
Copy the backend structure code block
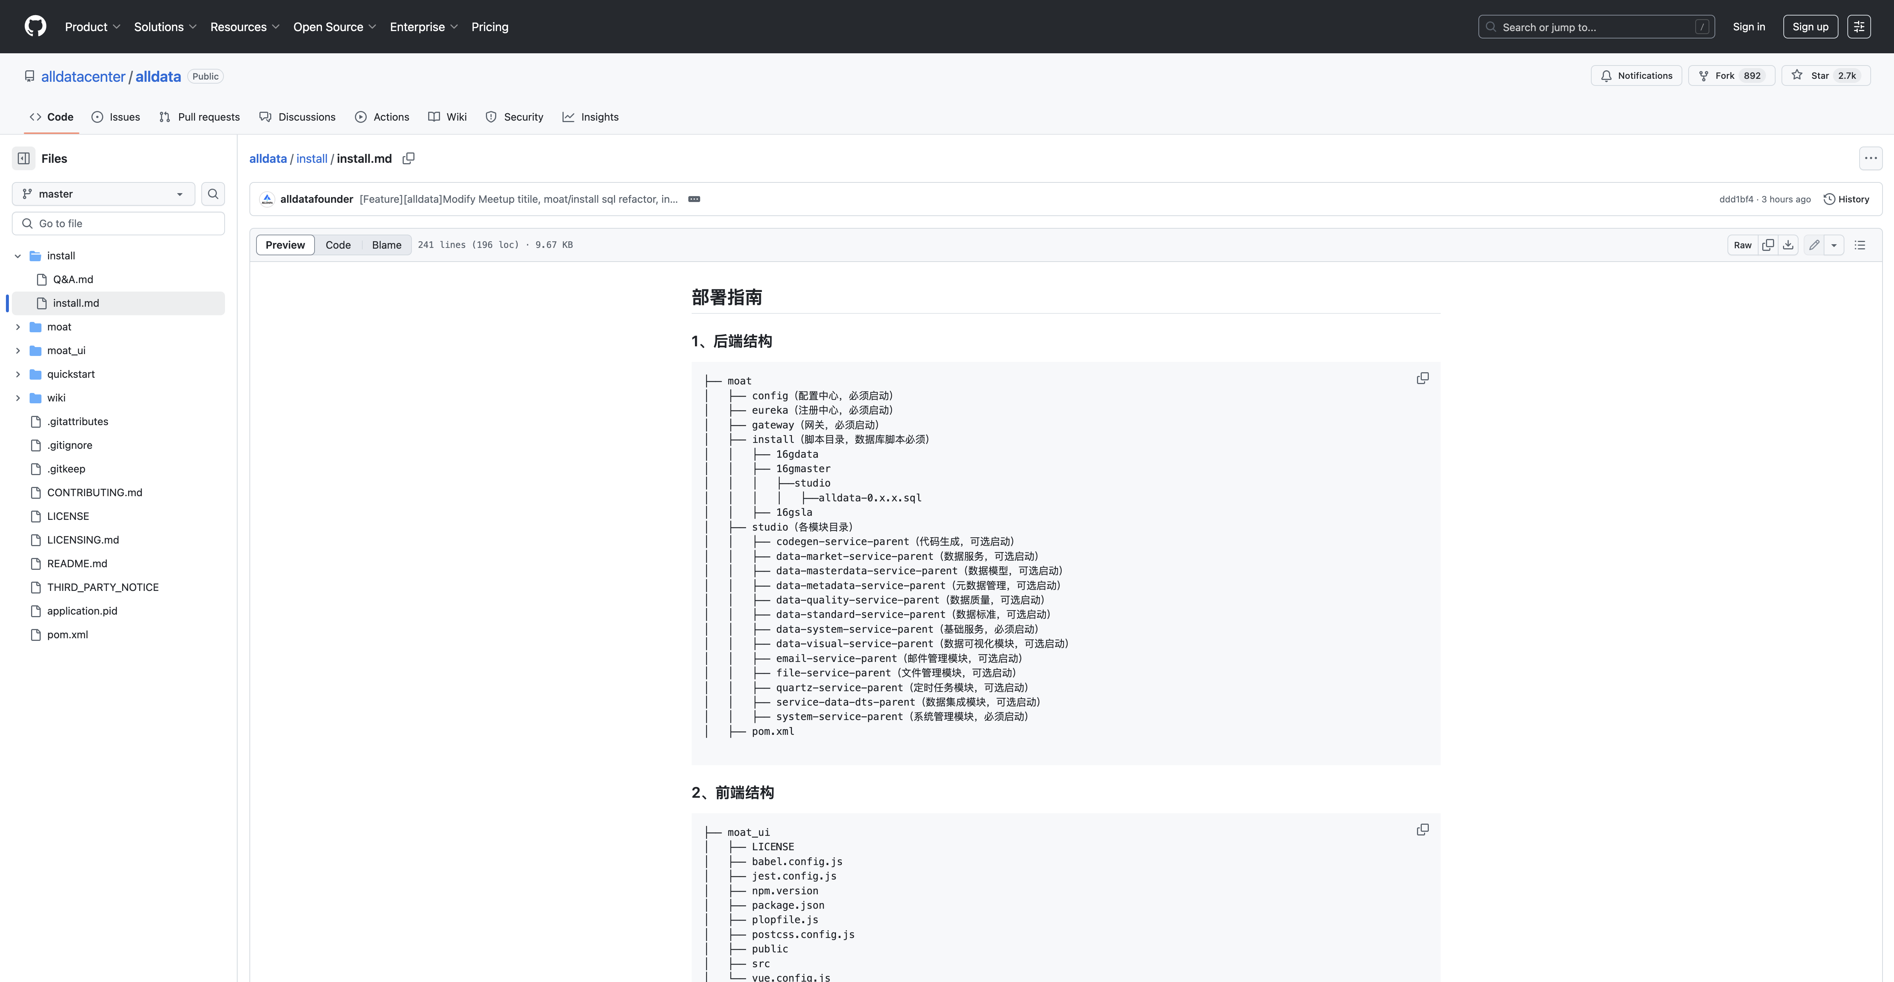(1423, 378)
